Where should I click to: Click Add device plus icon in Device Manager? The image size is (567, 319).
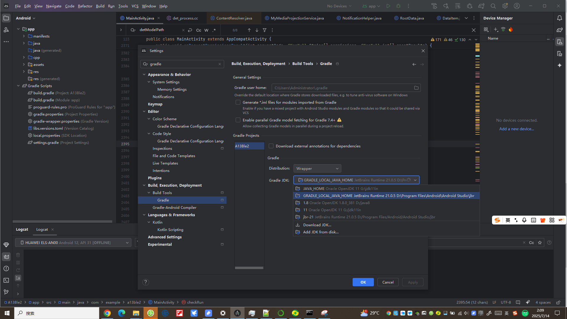point(496,30)
